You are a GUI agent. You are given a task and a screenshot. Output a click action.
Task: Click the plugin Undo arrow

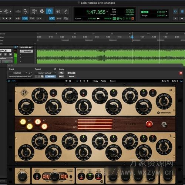(67, 81)
